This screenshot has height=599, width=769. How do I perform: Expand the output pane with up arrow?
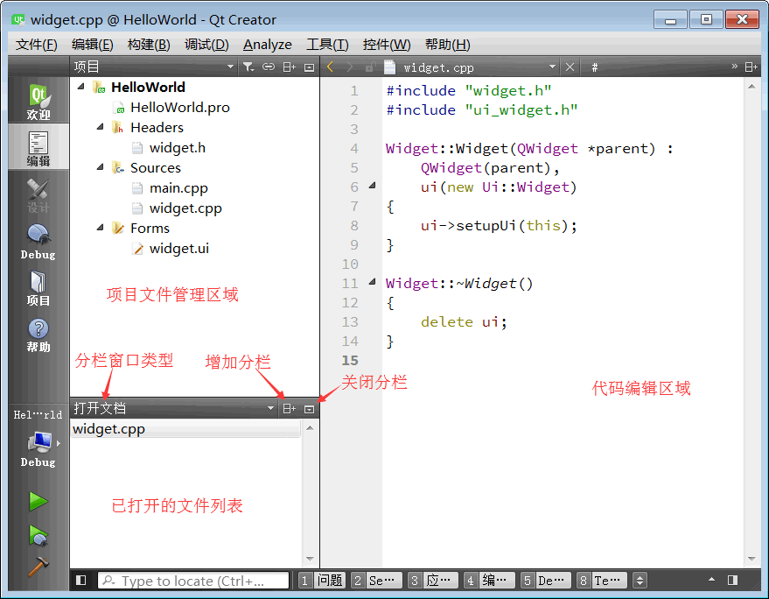(711, 580)
